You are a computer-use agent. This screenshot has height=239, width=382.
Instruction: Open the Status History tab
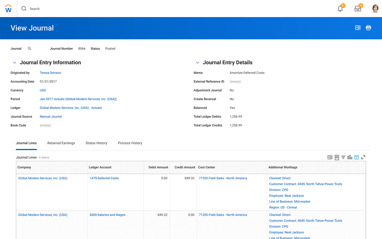(96, 143)
